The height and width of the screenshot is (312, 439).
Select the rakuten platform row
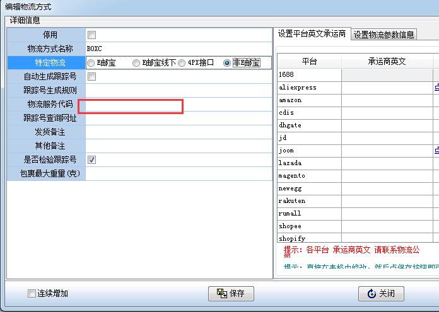click(309, 201)
